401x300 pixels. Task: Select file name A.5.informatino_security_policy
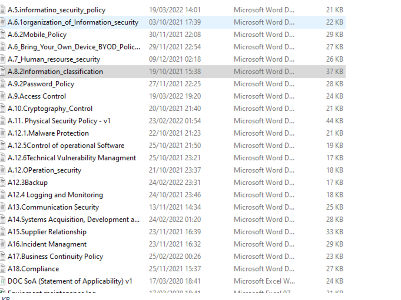pos(57,10)
